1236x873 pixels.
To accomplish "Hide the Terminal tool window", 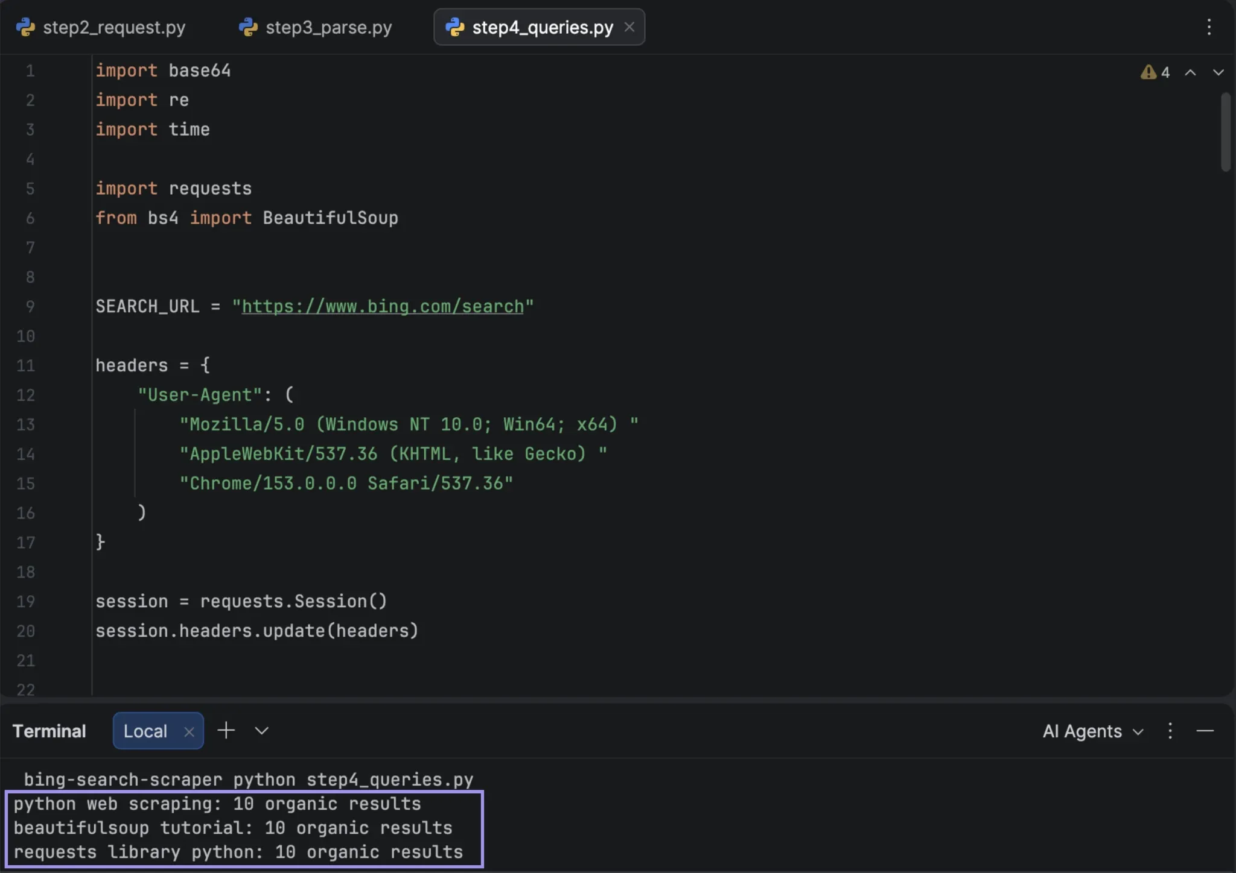I will 1205,731.
